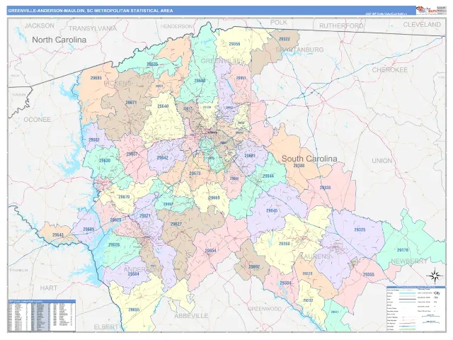Click the LAURENS county label
453x340 pixels.
coord(315,256)
